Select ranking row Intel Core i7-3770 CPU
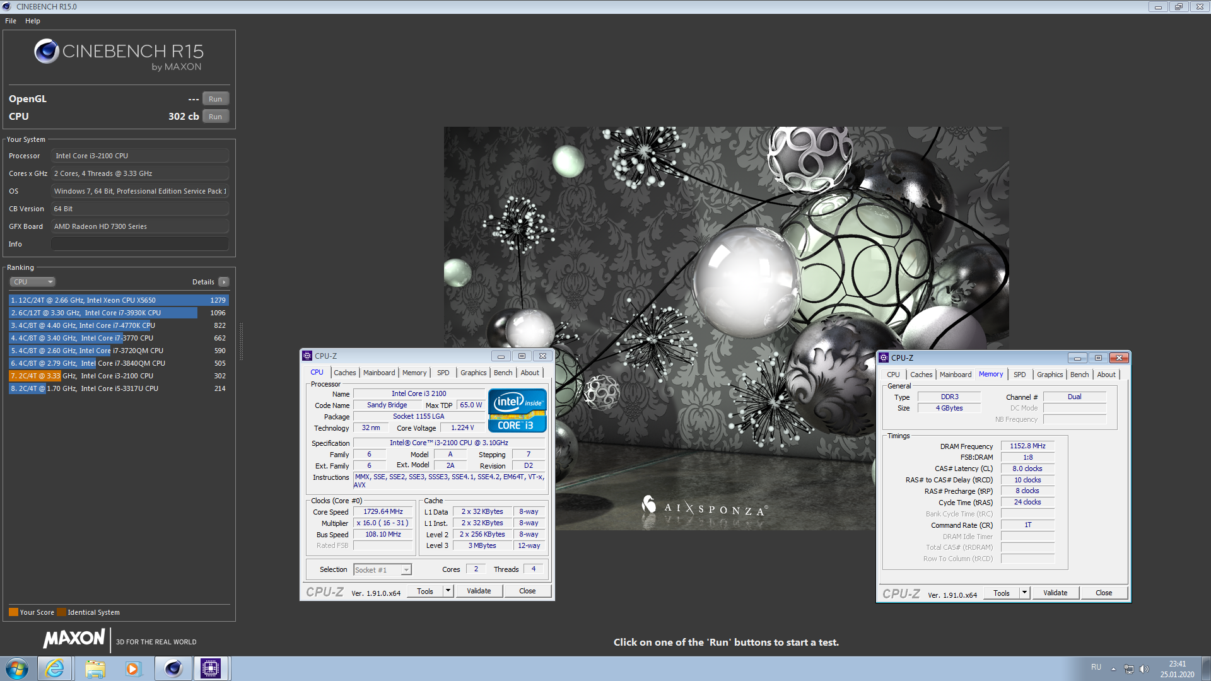 coord(119,338)
